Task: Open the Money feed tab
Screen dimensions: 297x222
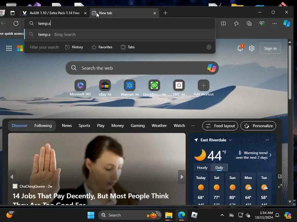Action: click(x=117, y=125)
